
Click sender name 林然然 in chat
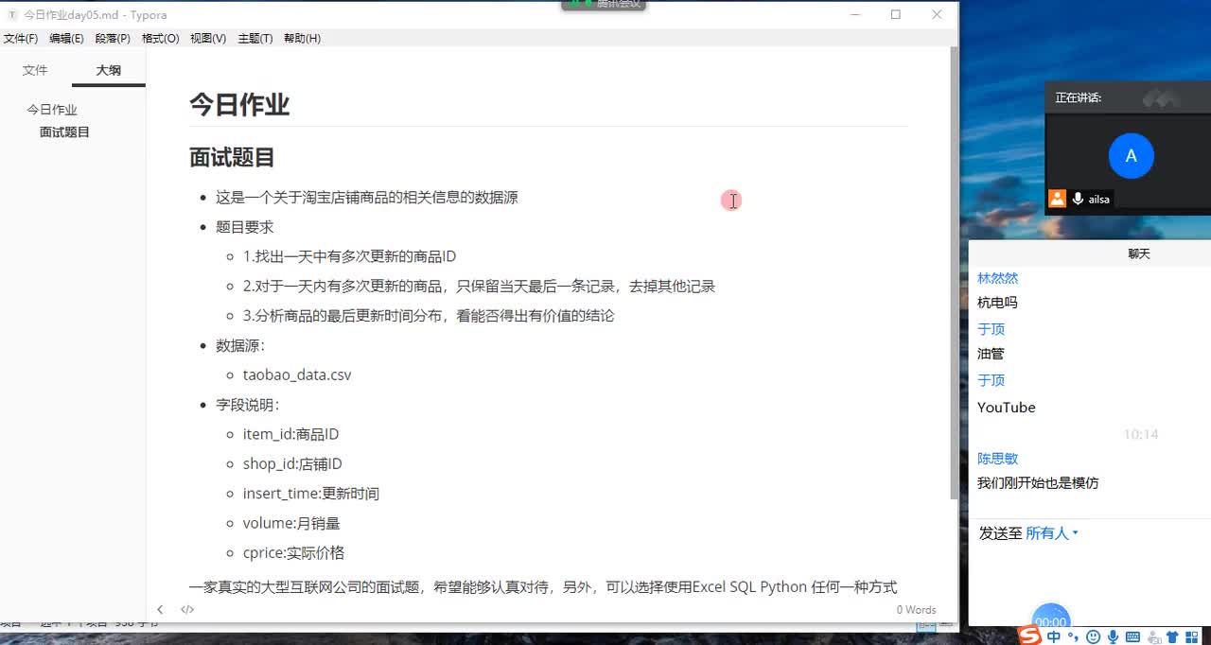[997, 278]
